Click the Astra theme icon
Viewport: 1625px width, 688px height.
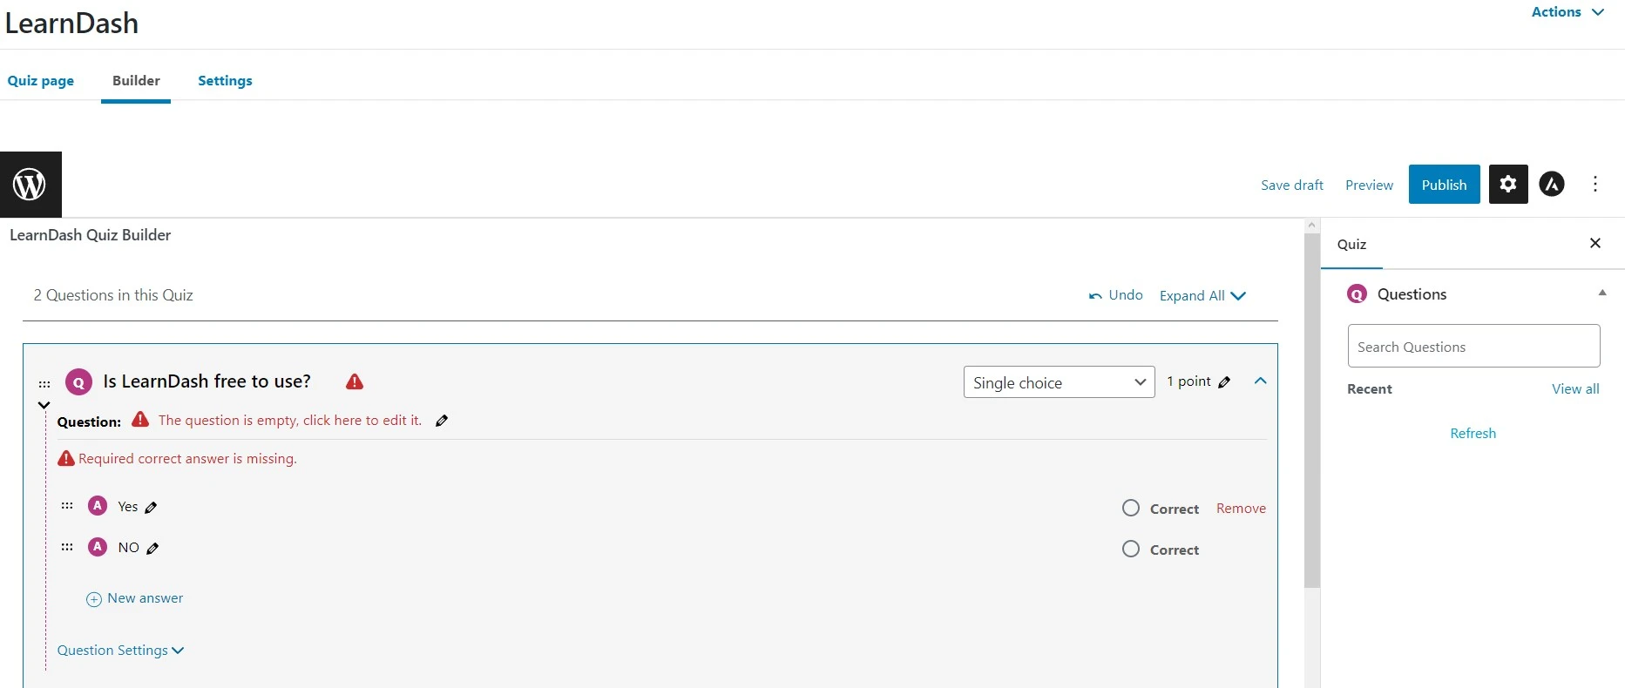point(1552,184)
